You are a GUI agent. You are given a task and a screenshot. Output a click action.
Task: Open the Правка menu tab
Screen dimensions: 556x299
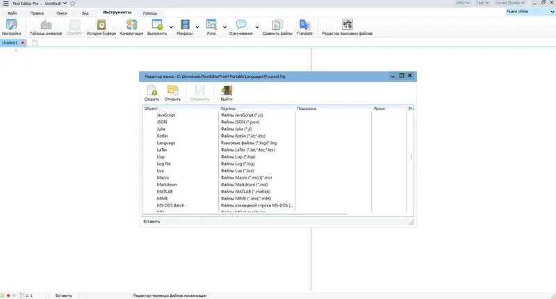point(37,13)
